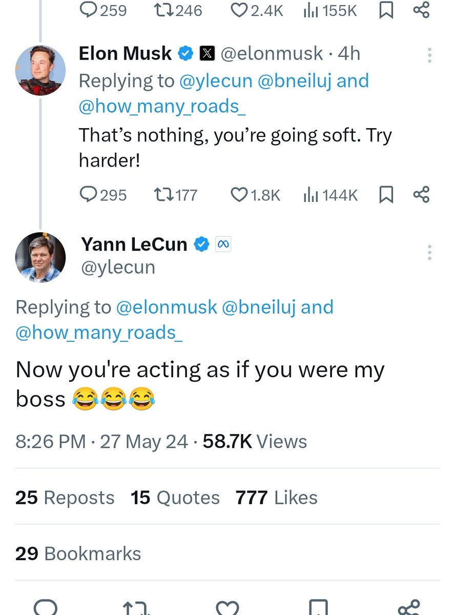Repost Elon Musk's reply with 177 reposts
Image resolution: width=455 pixels, height=615 pixels.
163,195
